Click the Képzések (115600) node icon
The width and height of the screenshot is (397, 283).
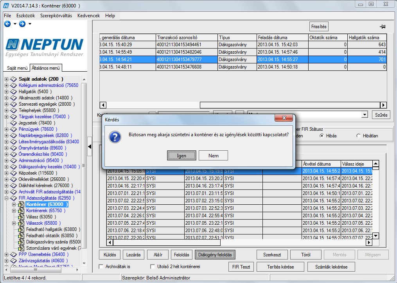pyautogui.click(x=13, y=173)
